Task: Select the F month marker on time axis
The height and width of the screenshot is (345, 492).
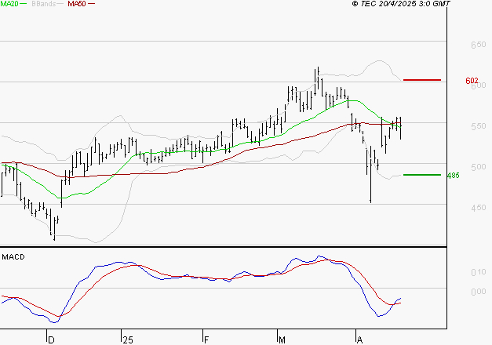Action: click(206, 340)
